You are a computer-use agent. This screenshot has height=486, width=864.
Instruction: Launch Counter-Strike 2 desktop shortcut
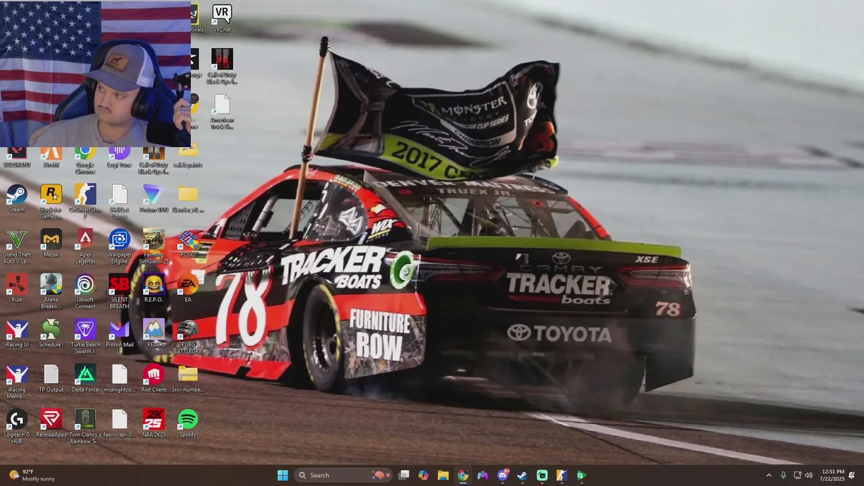click(x=85, y=201)
